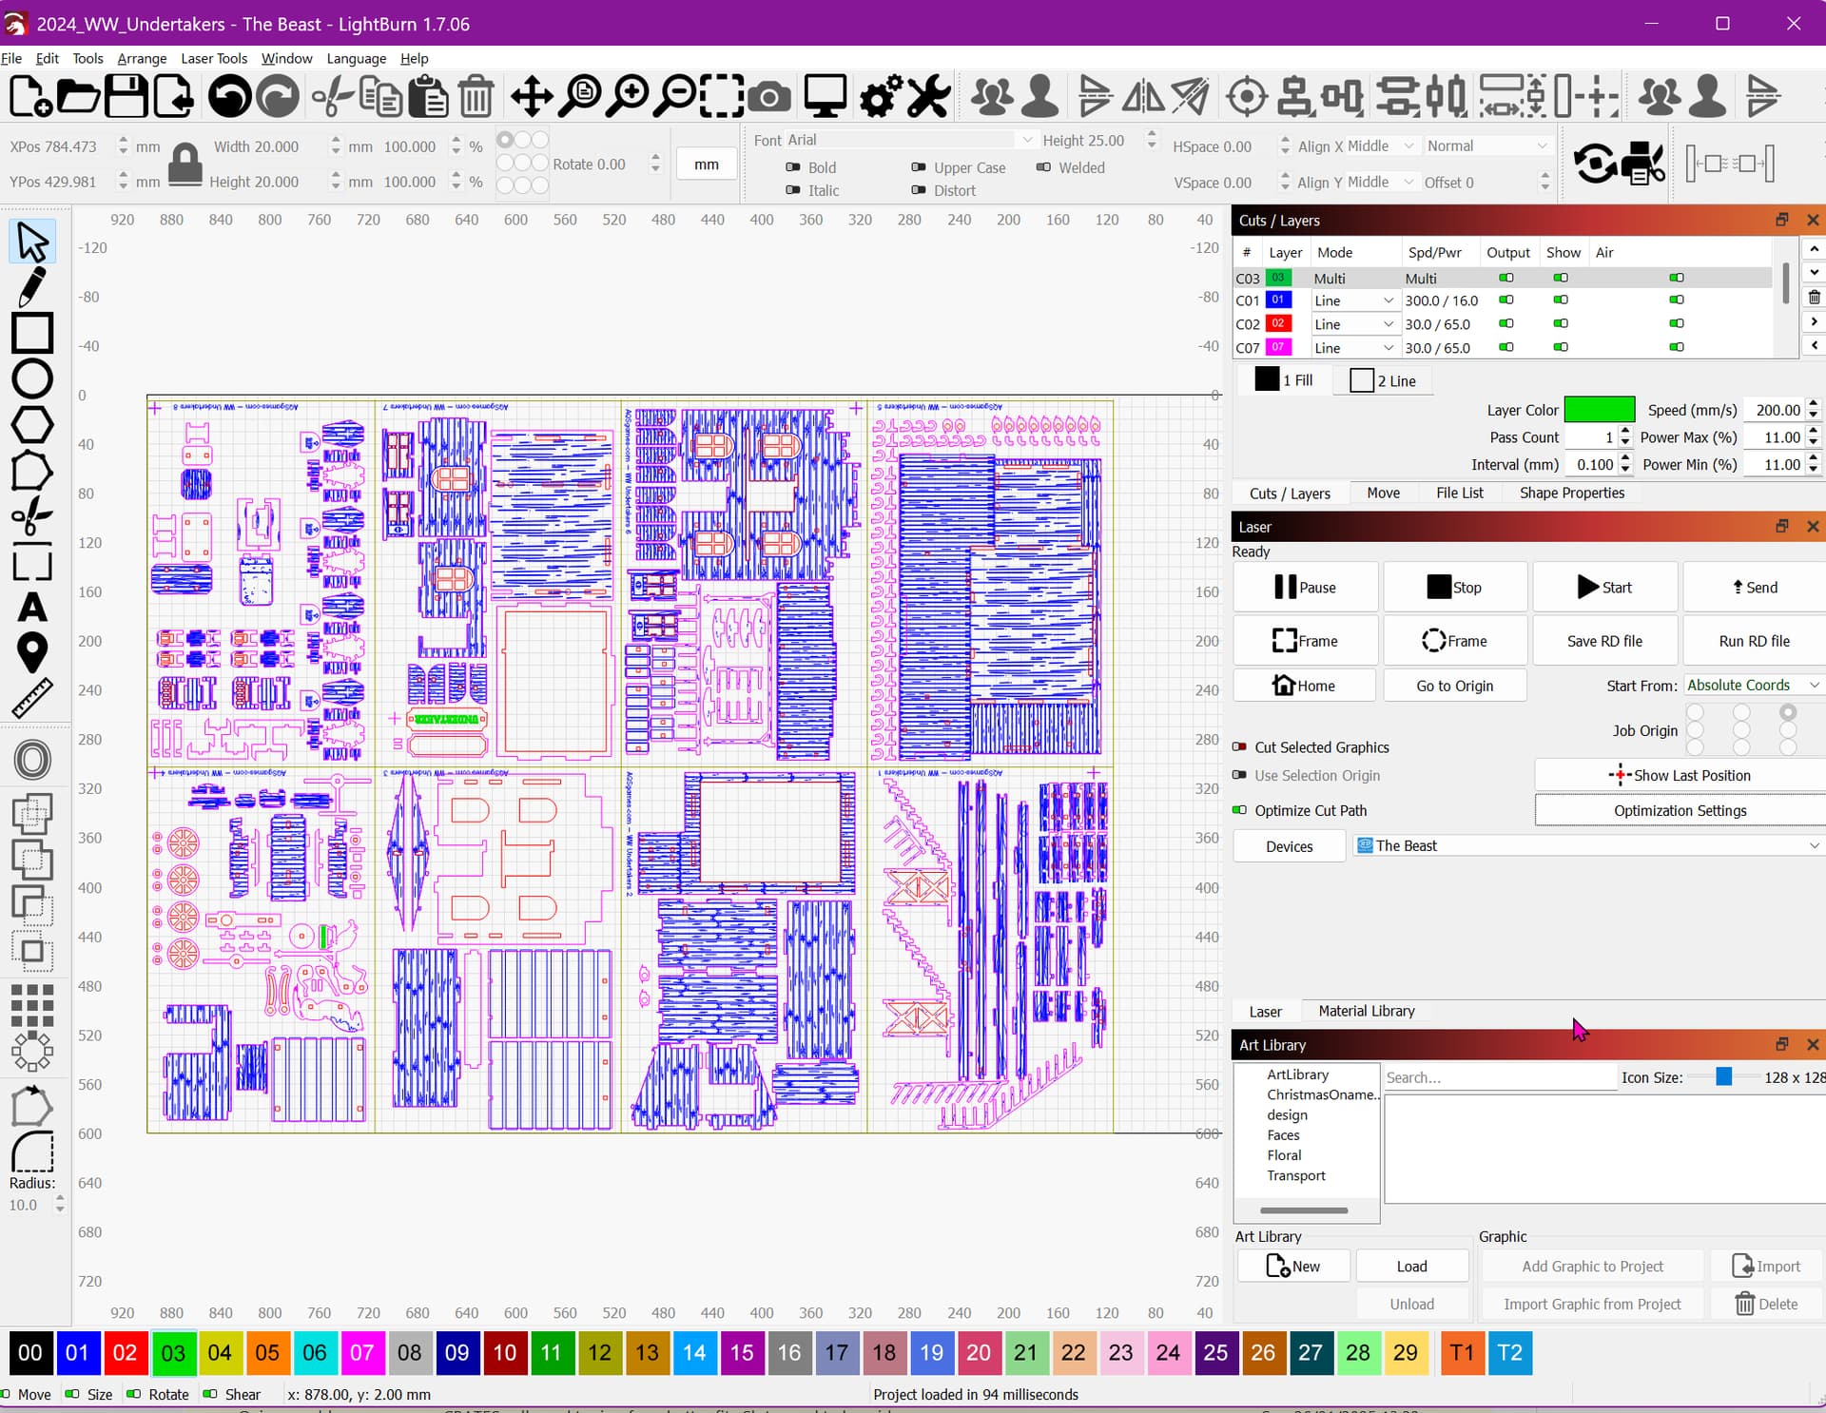Select the Draw Lines pencil tool
The image size is (1826, 1413).
[x=31, y=286]
